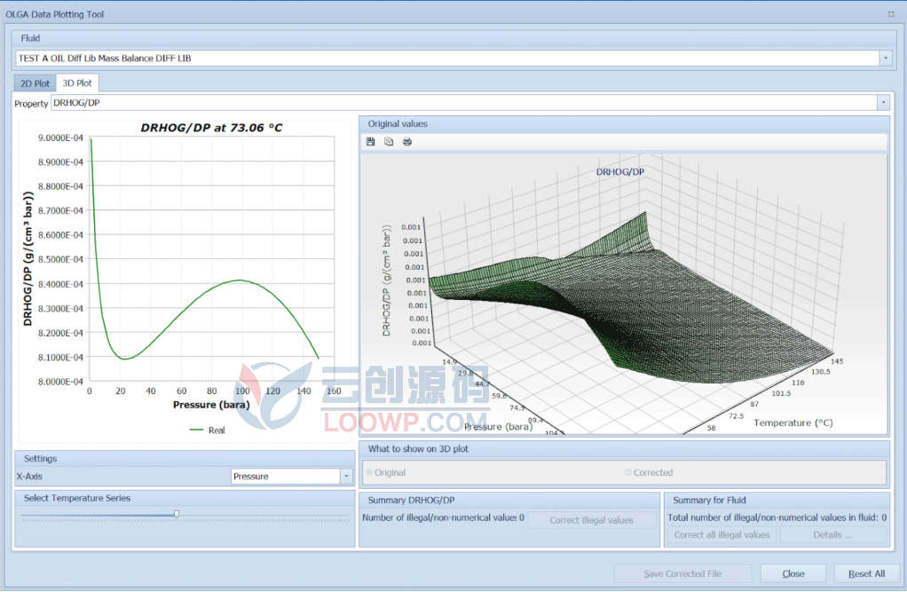Screen dimensions: 907x592
Task: Print the 3D plot with the printer icon
Action: [407, 141]
